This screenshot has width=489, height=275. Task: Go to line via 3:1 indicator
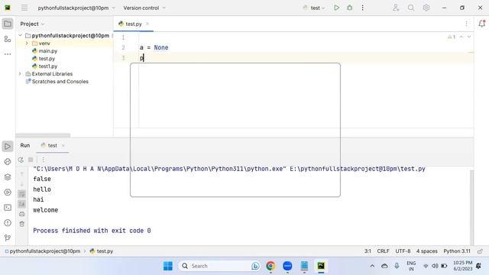coord(368,251)
